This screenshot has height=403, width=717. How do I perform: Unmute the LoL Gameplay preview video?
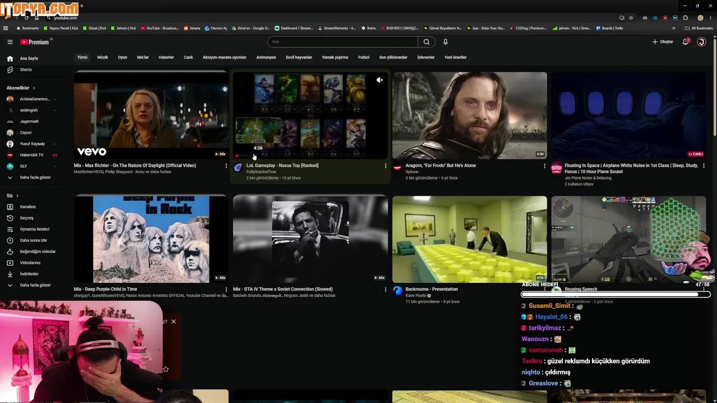coord(380,80)
